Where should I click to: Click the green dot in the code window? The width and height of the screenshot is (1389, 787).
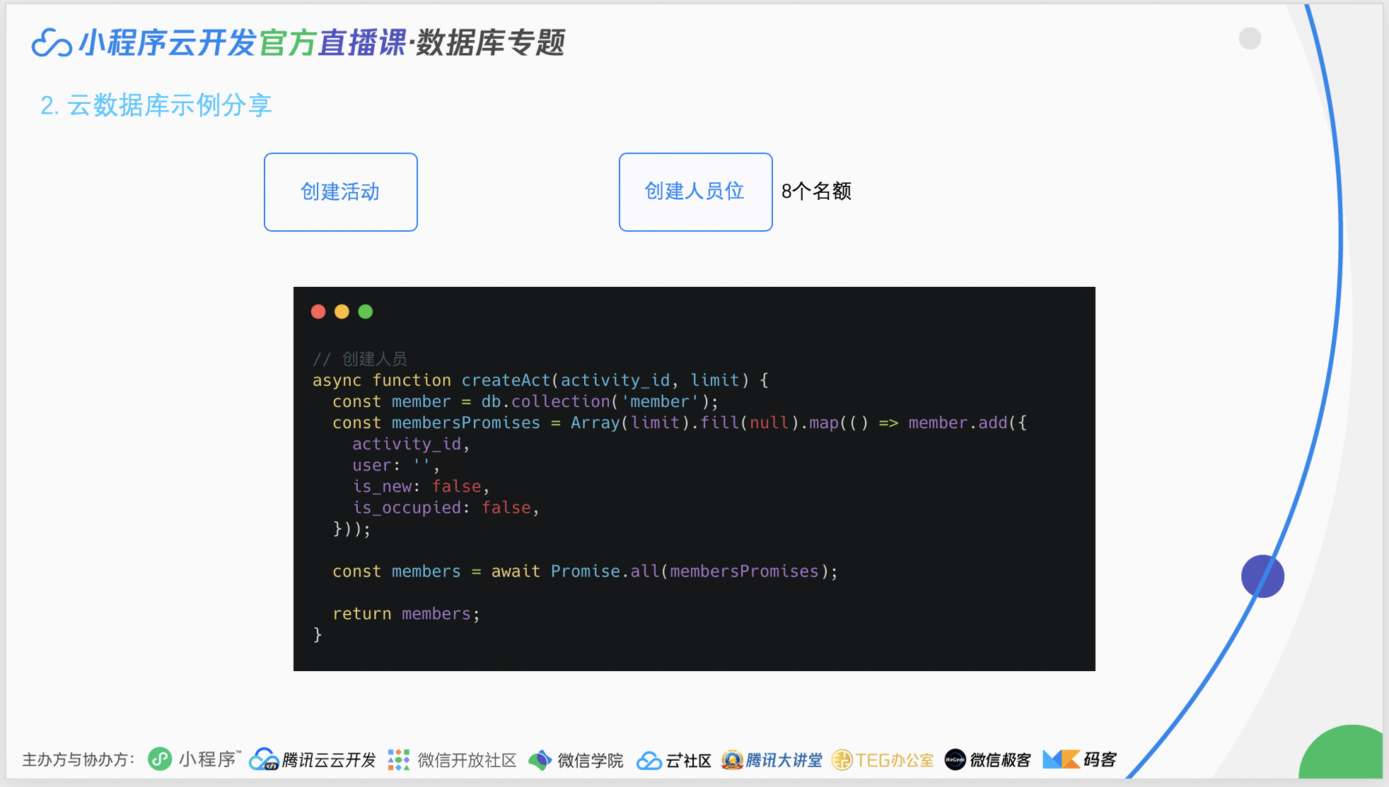(x=366, y=312)
